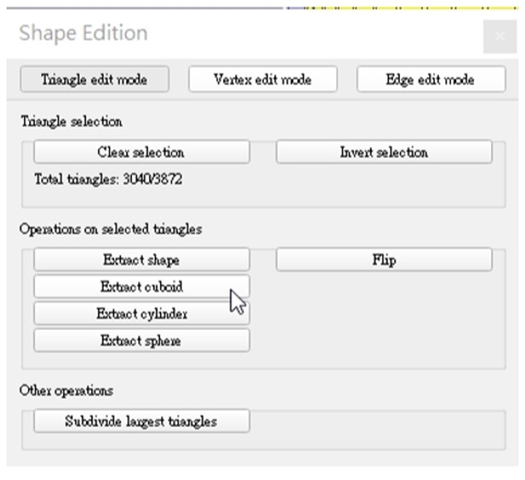Click the Triangle selection section label
Screen dimensions: 525x480
coord(72,121)
